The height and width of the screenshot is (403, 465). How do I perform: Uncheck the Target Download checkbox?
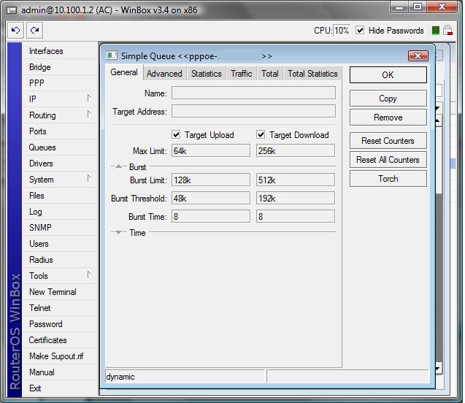261,134
